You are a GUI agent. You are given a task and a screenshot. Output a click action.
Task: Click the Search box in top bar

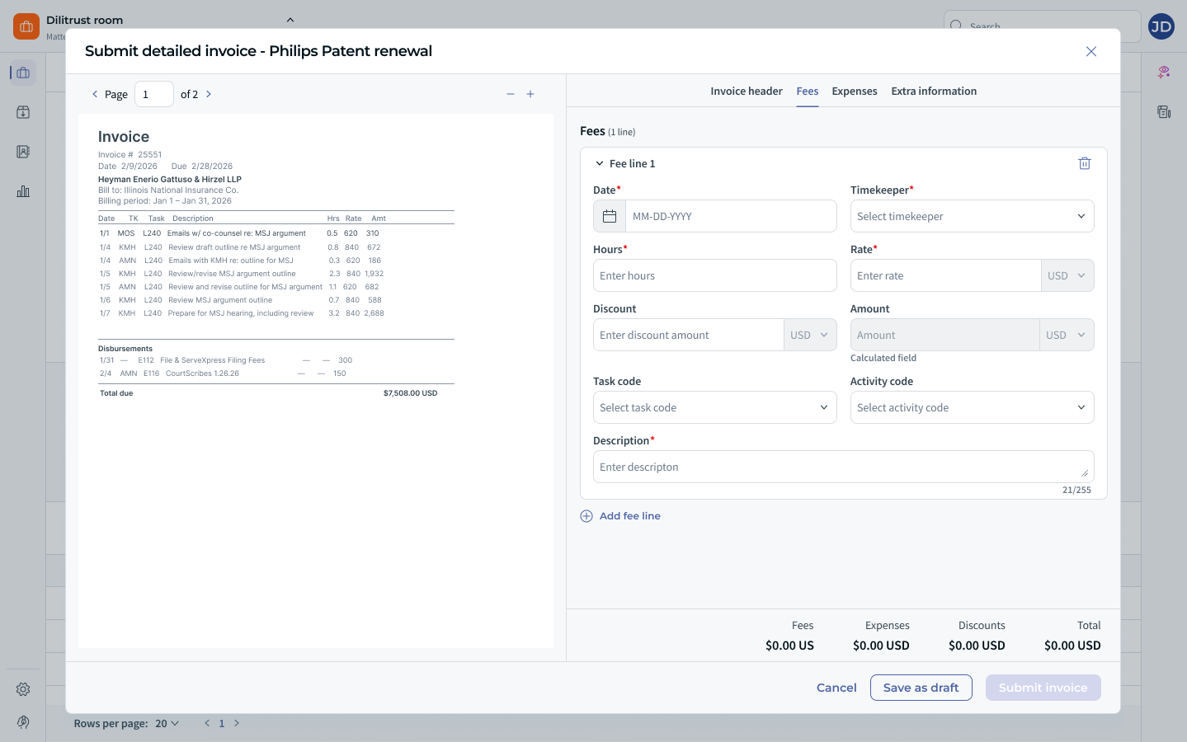click(x=1043, y=26)
